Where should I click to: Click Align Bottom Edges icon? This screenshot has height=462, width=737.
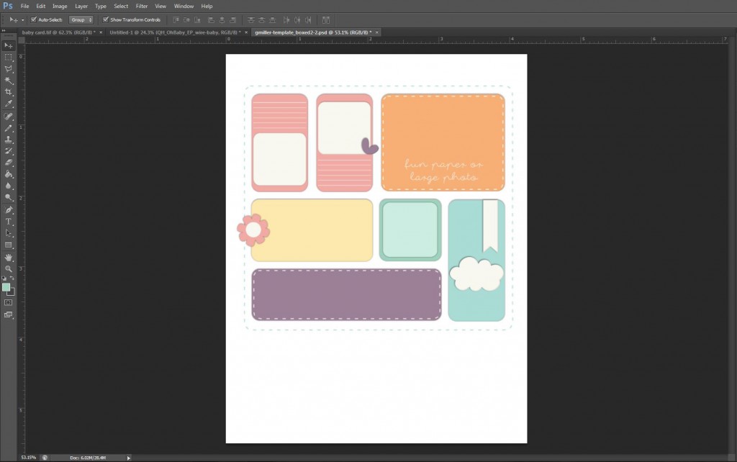(197, 19)
